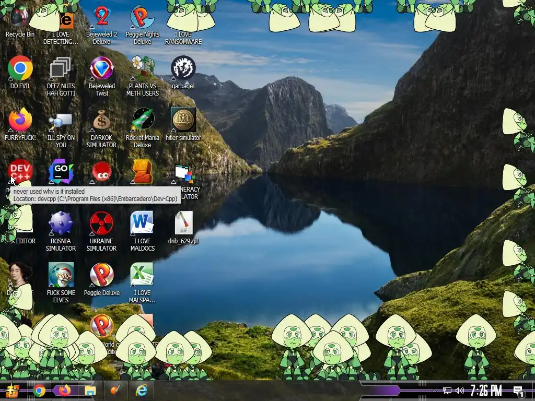Show hidden tray icons arrow

pos(434,391)
